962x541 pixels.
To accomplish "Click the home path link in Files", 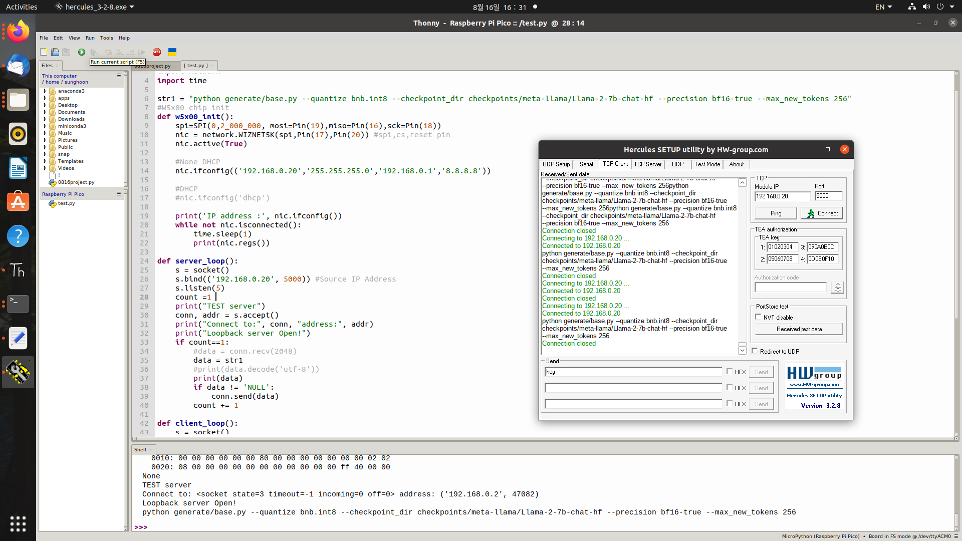I will (x=52, y=82).
